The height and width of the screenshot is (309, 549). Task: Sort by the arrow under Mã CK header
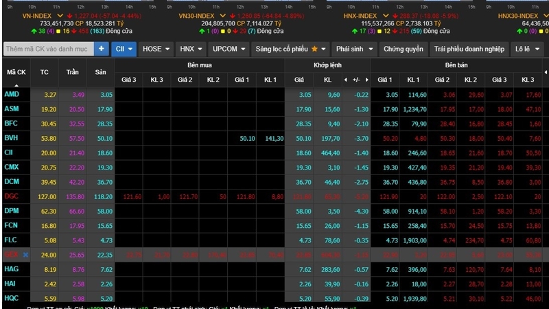click(x=16, y=85)
